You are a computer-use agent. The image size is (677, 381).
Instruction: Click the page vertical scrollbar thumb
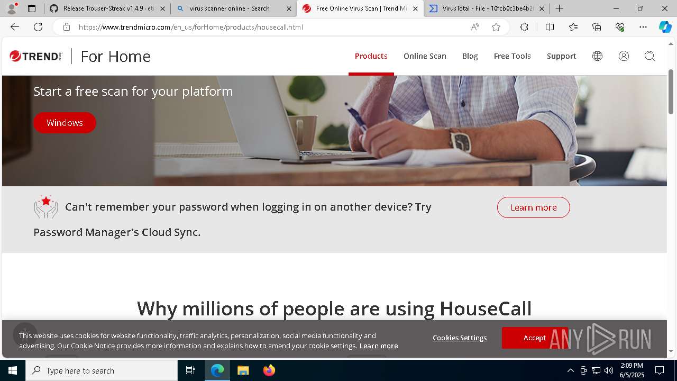[671, 92]
